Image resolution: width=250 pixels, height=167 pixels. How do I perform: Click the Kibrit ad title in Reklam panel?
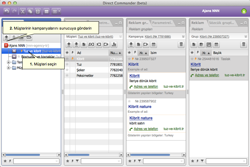click(195, 64)
